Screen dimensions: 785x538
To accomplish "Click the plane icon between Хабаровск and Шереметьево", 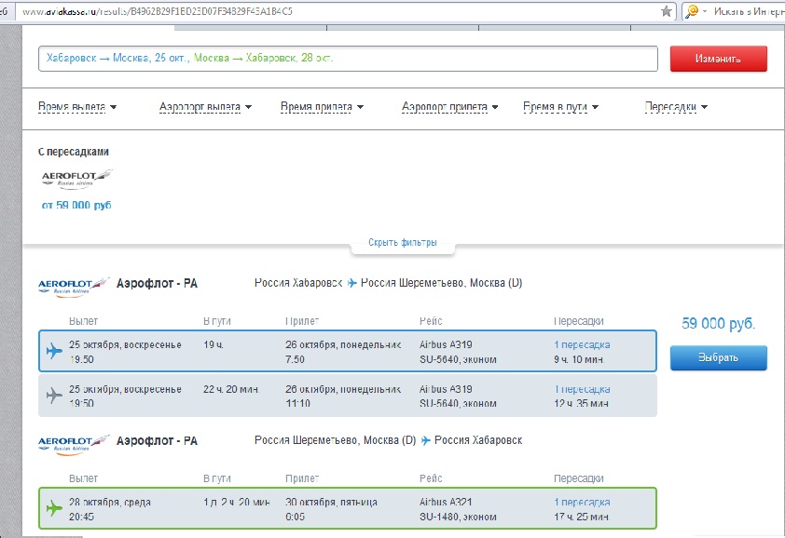I will [352, 283].
